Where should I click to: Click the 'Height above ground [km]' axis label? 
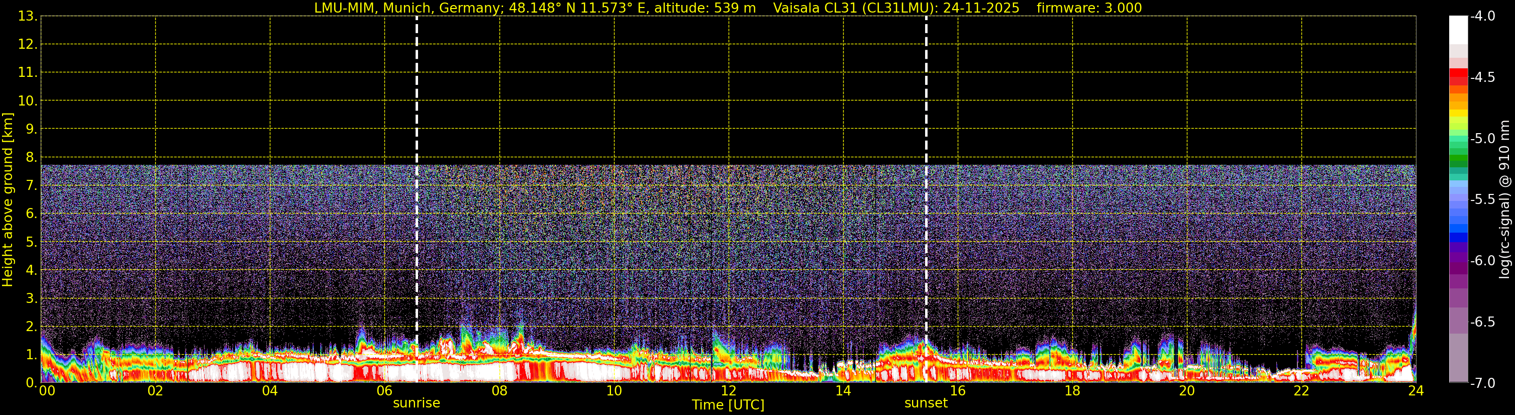8,200
